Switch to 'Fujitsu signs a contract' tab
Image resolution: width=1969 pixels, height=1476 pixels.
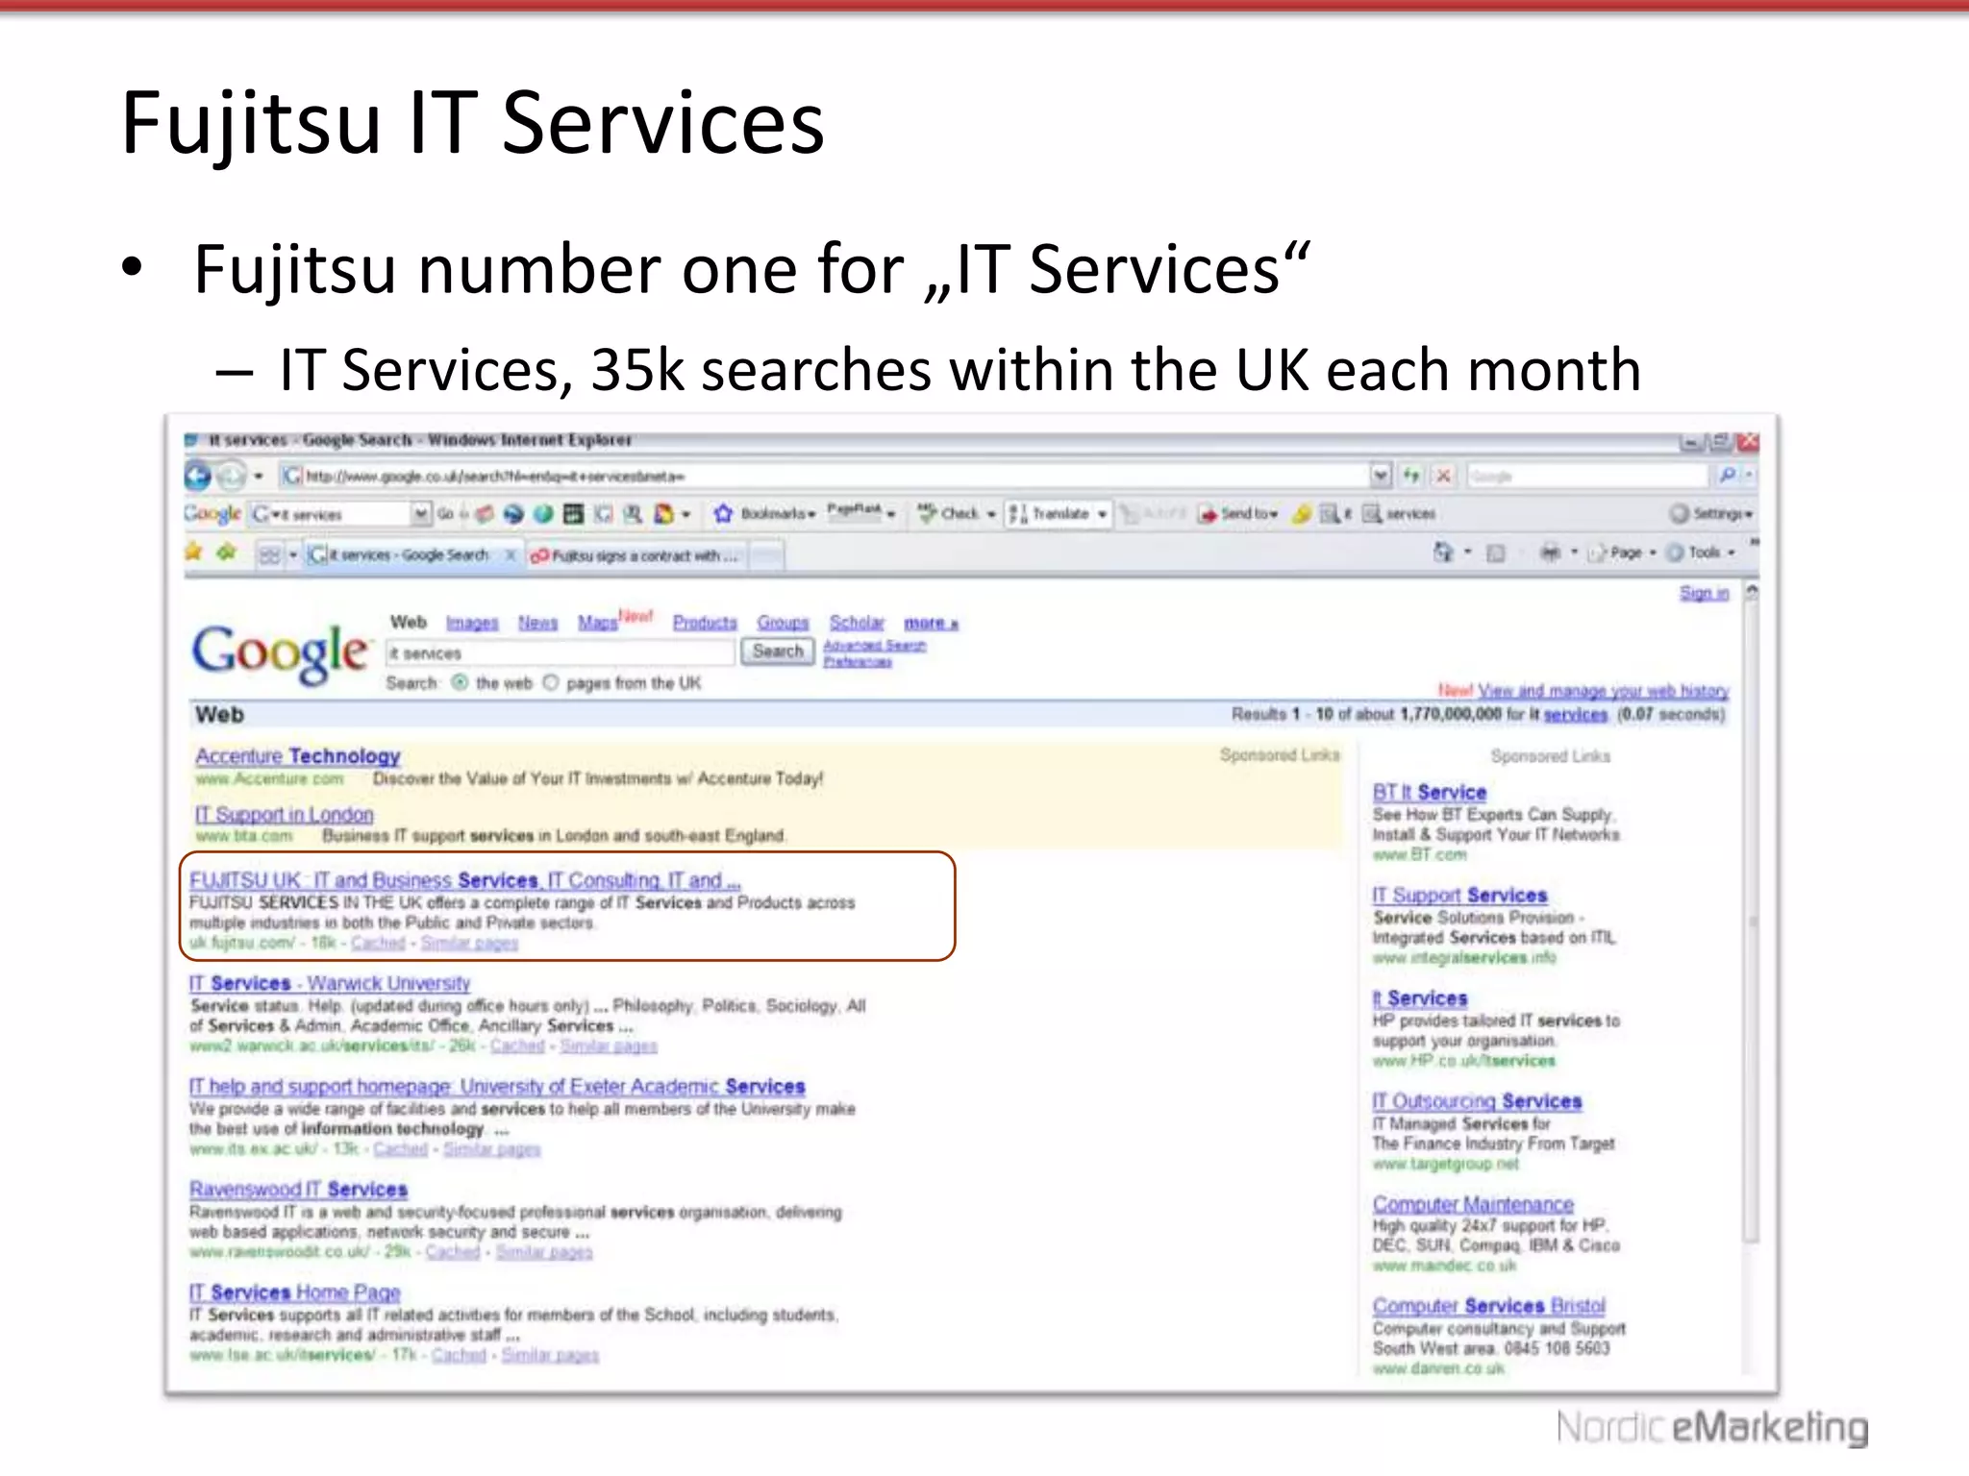click(x=635, y=555)
